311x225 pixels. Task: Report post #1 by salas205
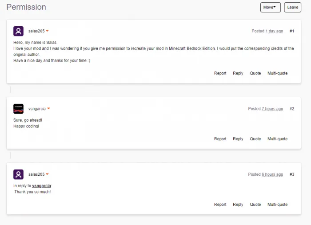220,73
